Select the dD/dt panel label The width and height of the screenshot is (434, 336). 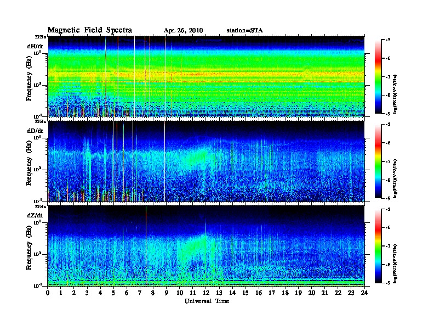pyautogui.click(x=35, y=131)
